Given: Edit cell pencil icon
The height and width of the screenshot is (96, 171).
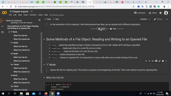Looking at the screenshot, I should click(x=160, y=61).
